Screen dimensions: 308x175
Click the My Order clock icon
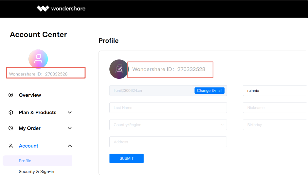tap(11, 128)
